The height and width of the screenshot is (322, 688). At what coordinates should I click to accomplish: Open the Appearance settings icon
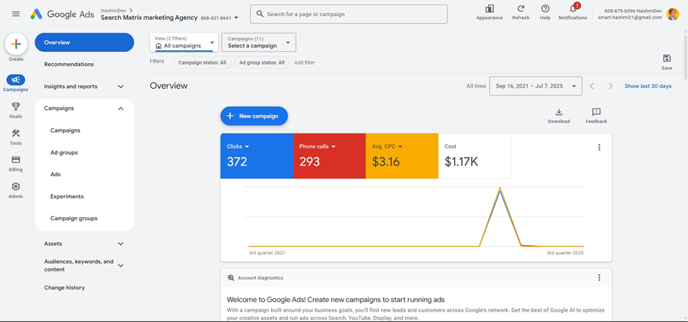[x=489, y=9]
